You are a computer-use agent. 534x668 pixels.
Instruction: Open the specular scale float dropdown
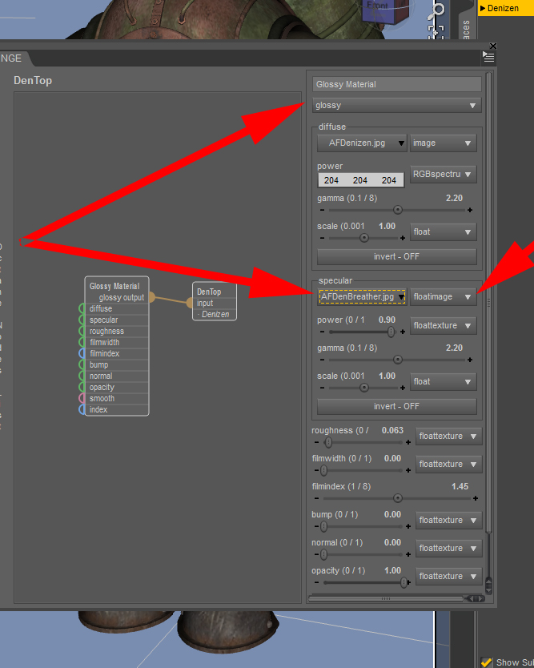click(444, 382)
